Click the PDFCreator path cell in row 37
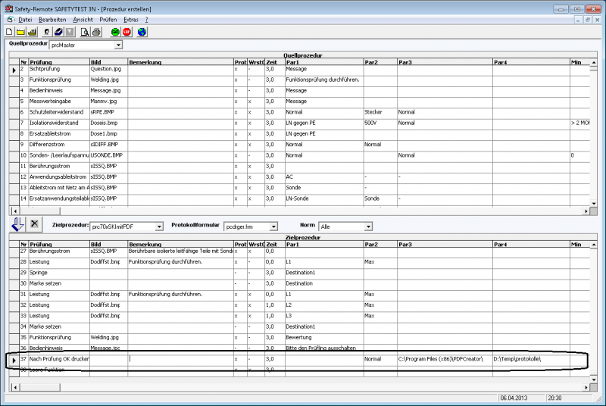Screen dimensions: 606x406 click(x=445, y=359)
